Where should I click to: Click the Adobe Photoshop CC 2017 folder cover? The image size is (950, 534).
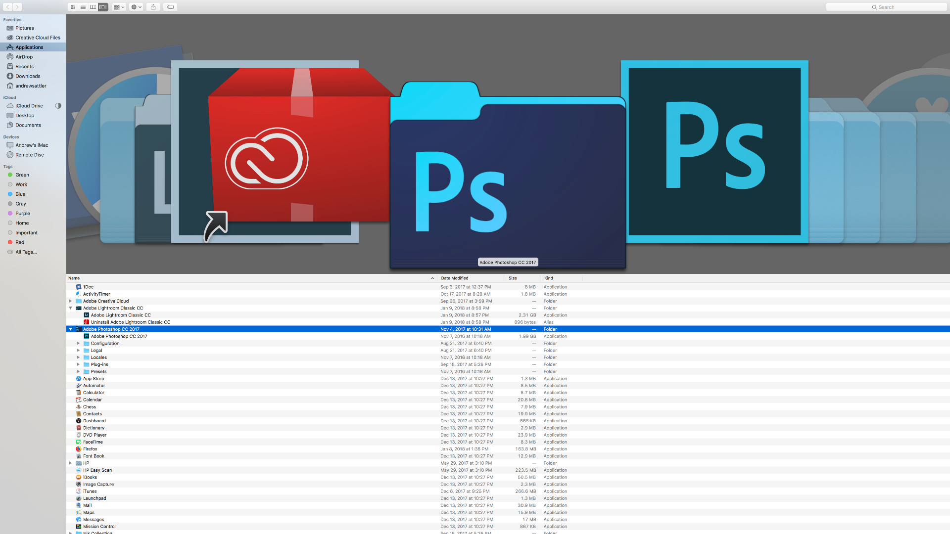pos(508,176)
